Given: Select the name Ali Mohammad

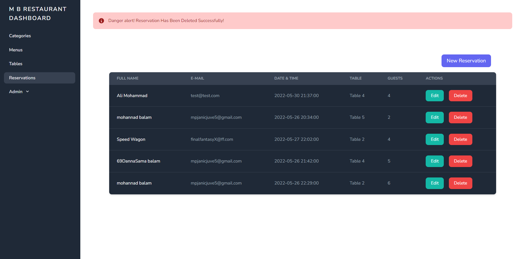Looking at the screenshot, I should pos(132,96).
